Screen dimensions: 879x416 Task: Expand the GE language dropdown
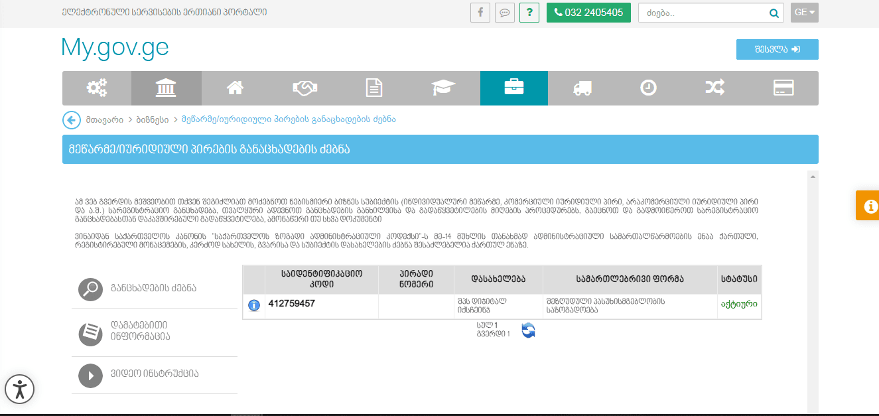tap(804, 13)
